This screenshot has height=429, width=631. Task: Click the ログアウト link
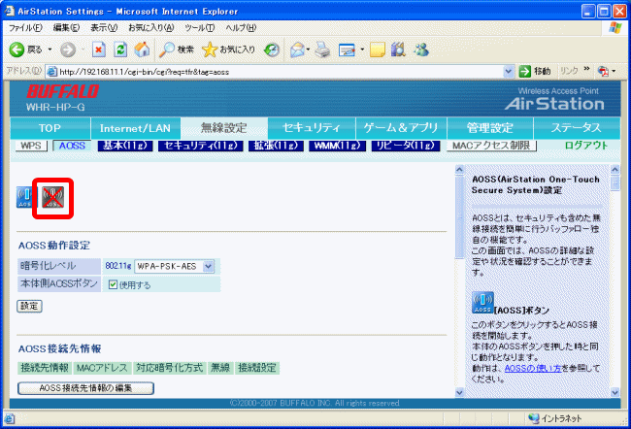coord(586,146)
